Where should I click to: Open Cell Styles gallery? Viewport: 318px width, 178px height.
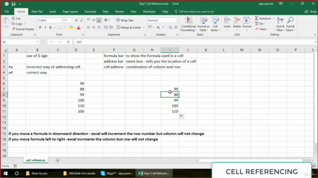point(215,24)
